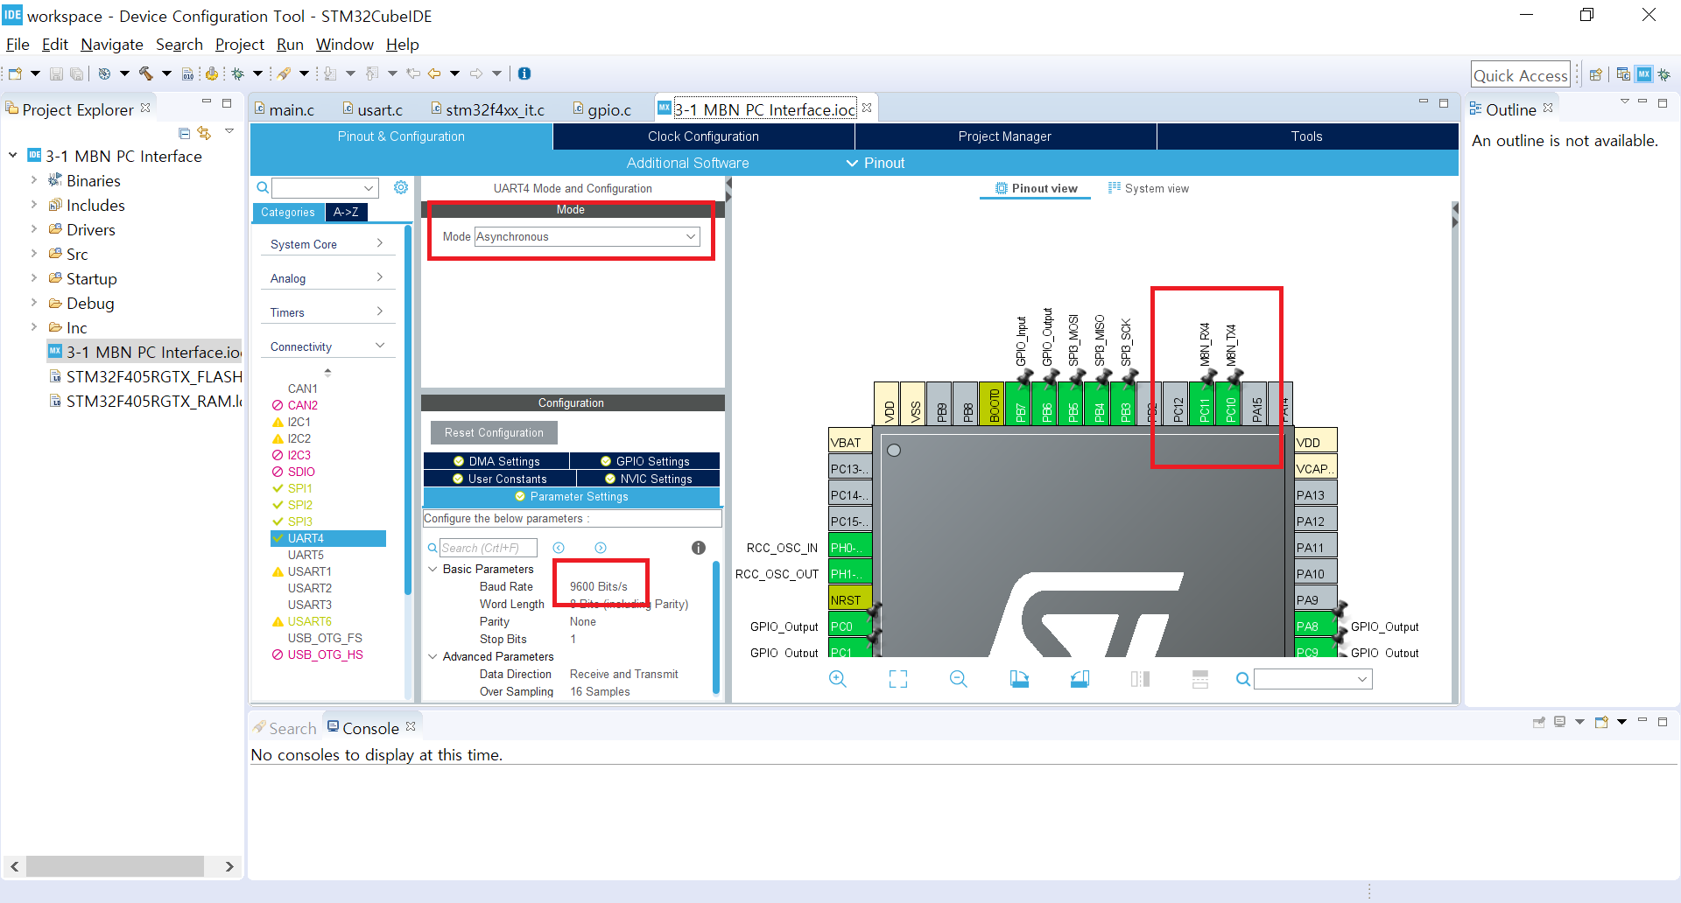Click the next search result arrow icon
Screen dimensions: 1681x903
(x=601, y=548)
